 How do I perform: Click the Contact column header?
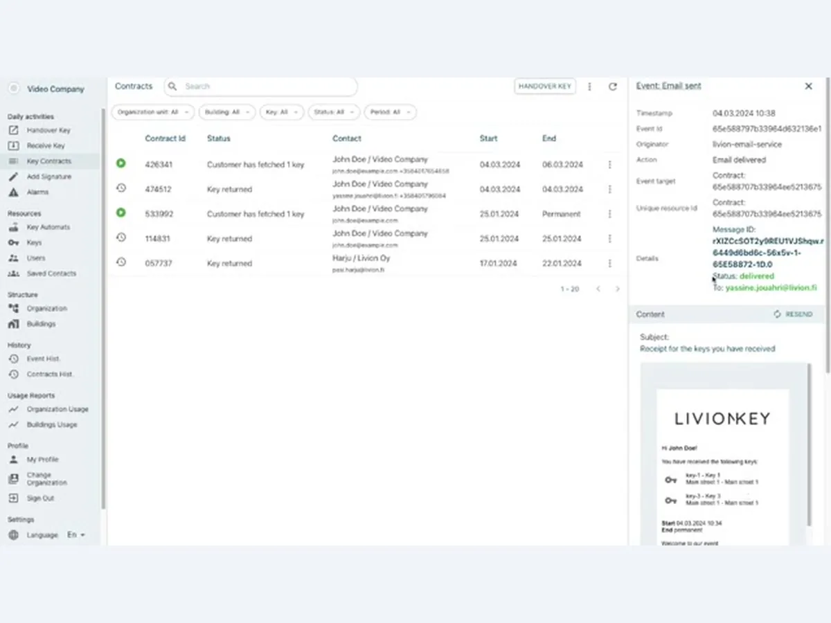point(347,138)
